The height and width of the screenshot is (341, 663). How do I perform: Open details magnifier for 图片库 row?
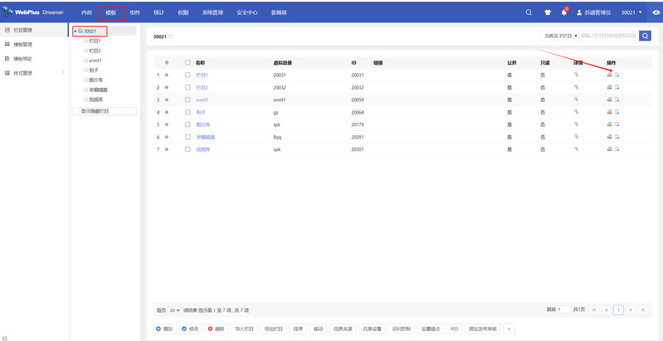coord(576,124)
